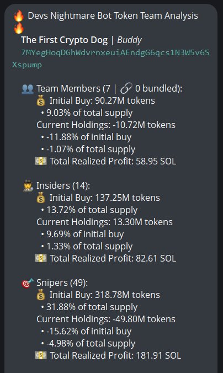
Task: Click the Buddy ticker text
Action: pos(130,40)
